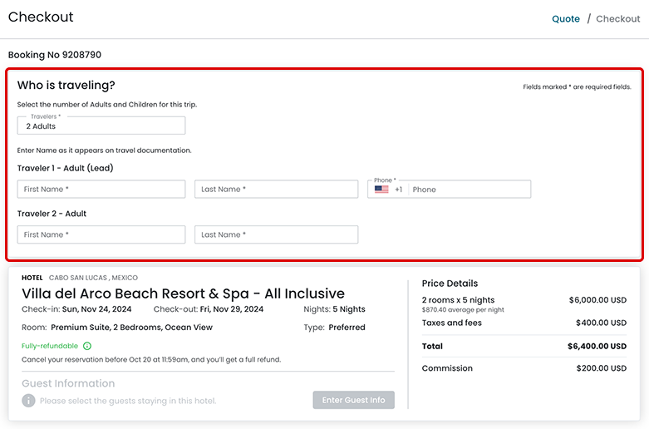The image size is (649, 429).
Task: Open the Travelers dropdown showing 2 Adults
Action: tap(101, 126)
